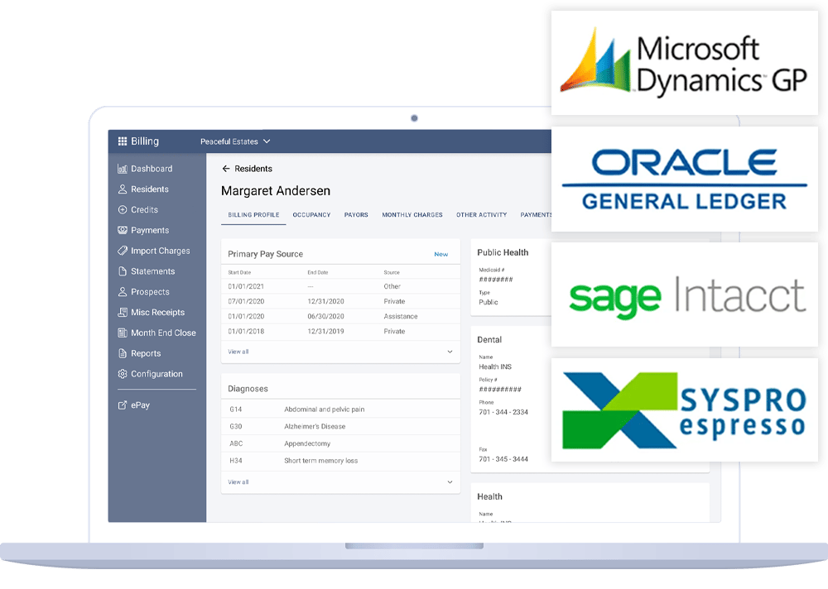Click the Billing app title in header
828x589 pixels.
(145, 141)
